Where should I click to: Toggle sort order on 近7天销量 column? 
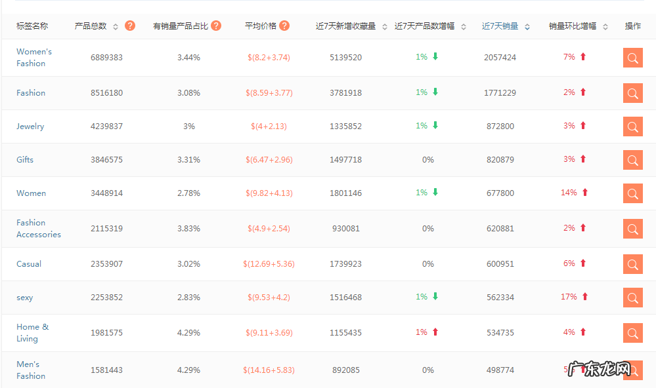click(x=527, y=27)
